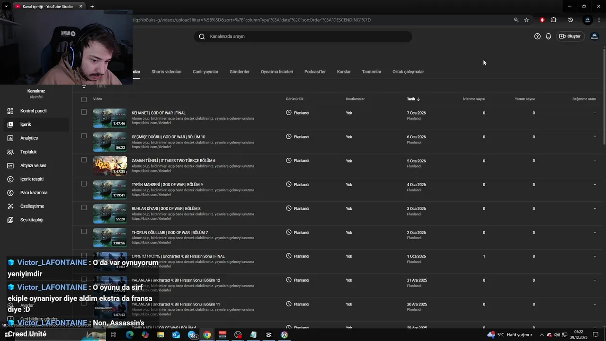This screenshot has width=606, height=341.
Task: Click the Kanalınızda arayın search field
Action: (x=303, y=36)
